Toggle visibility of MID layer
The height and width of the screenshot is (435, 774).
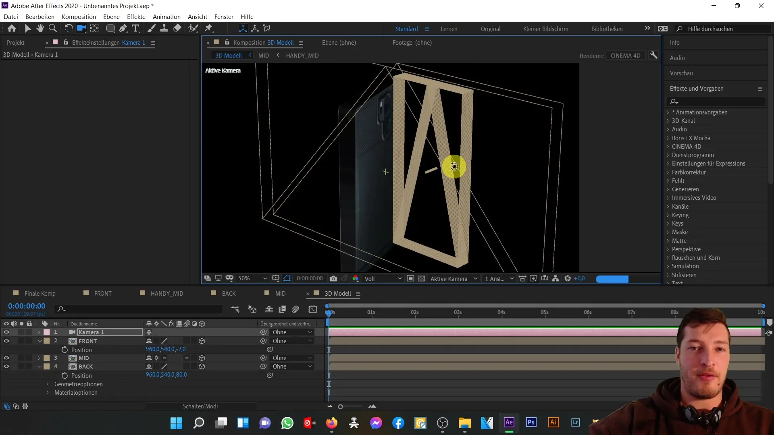click(x=6, y=358)
